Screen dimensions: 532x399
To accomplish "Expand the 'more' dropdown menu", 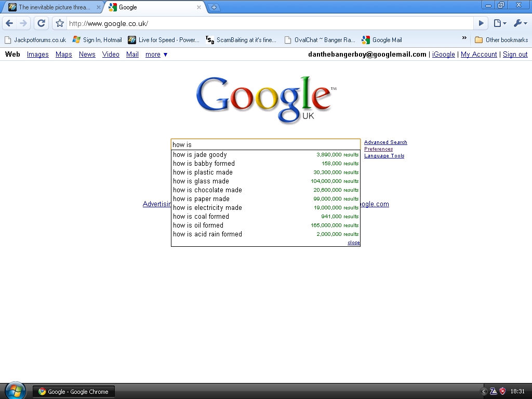I will click(x=156, y=54).
